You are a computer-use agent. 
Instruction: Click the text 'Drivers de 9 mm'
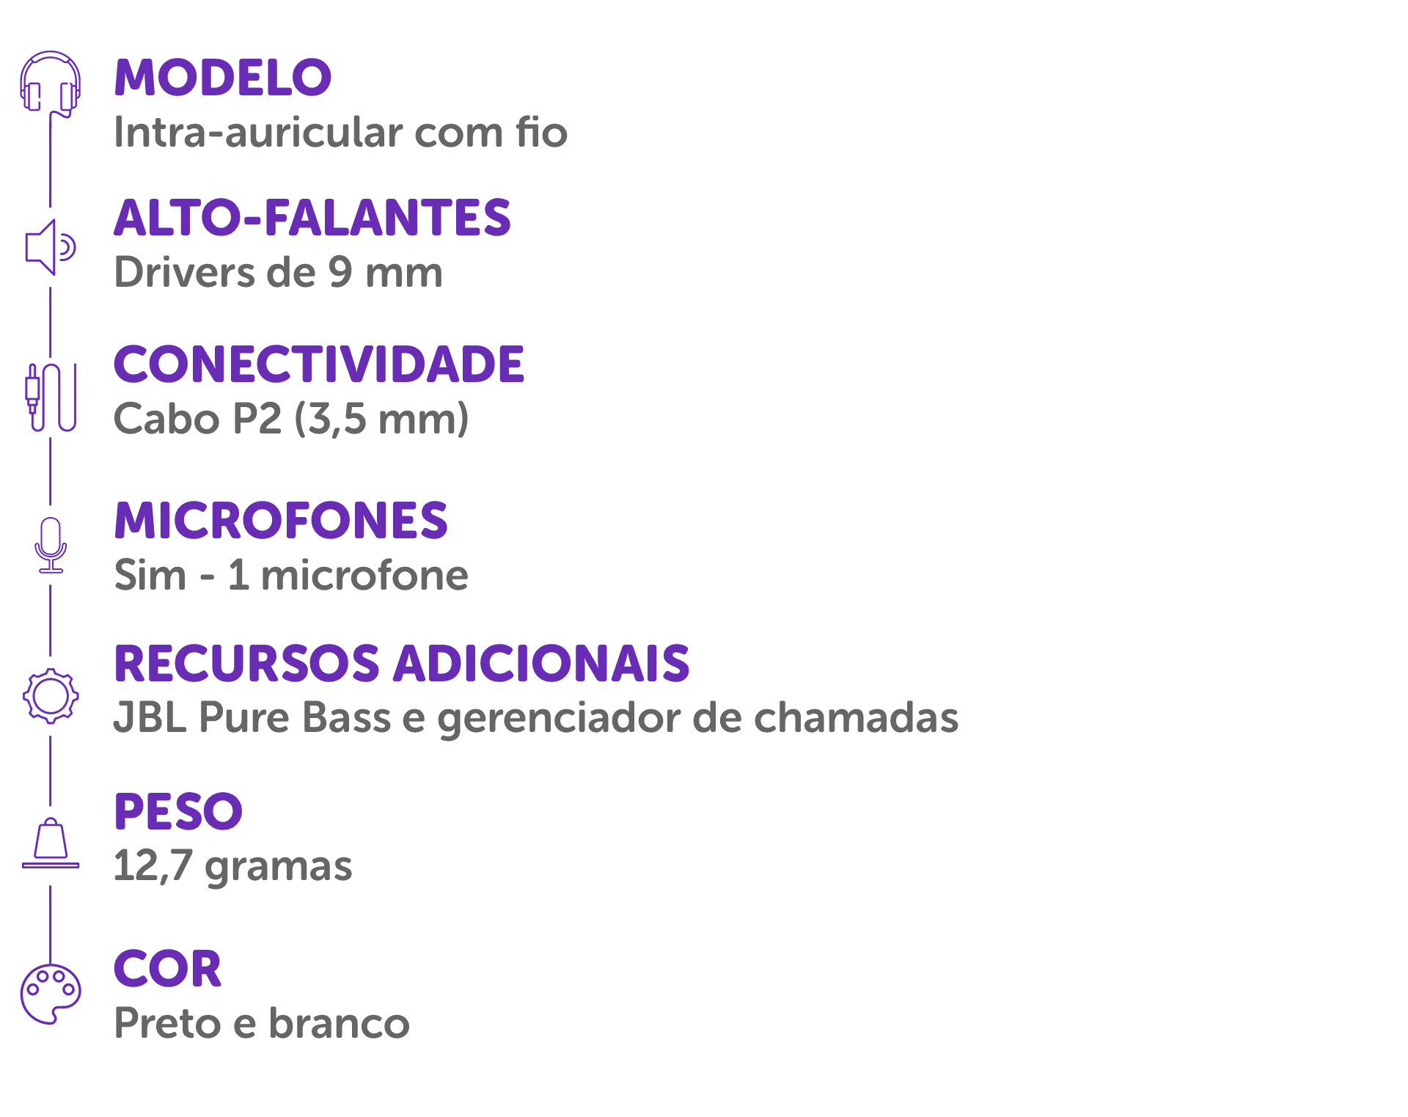pos(279,272)
